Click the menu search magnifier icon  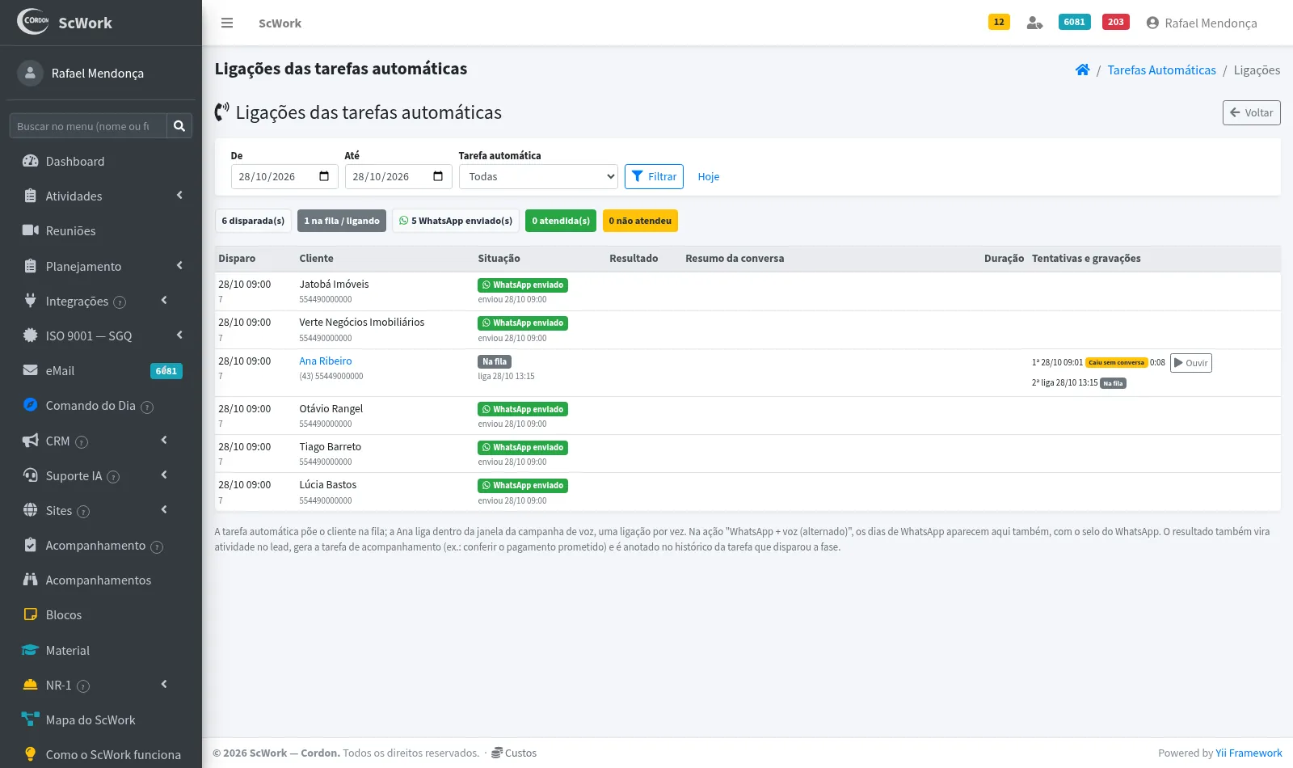pos(179,125)
